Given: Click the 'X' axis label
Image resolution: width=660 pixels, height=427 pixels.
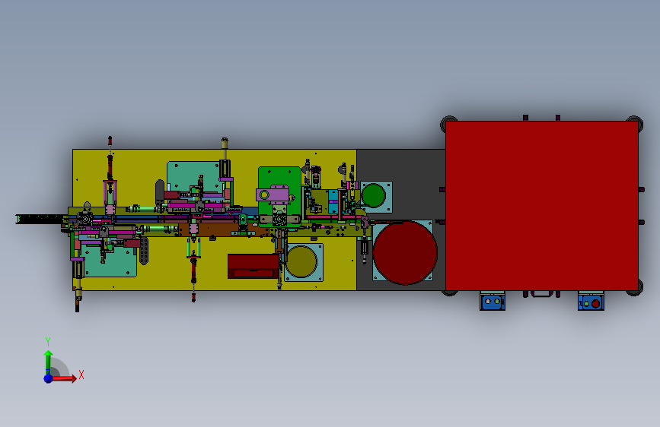Looking at the screenshot, I should coord(81,375).
